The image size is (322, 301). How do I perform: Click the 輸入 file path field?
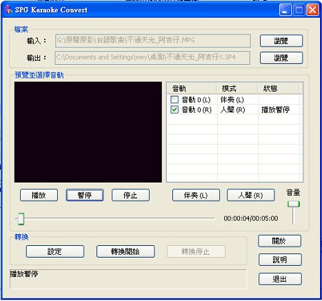pyautogui.click(x=153, y=41)
